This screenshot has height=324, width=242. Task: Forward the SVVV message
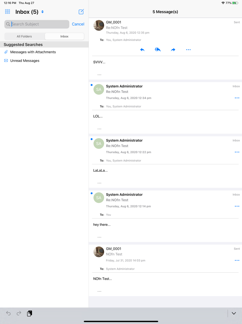pyautogui.click(x=173, y=50)
